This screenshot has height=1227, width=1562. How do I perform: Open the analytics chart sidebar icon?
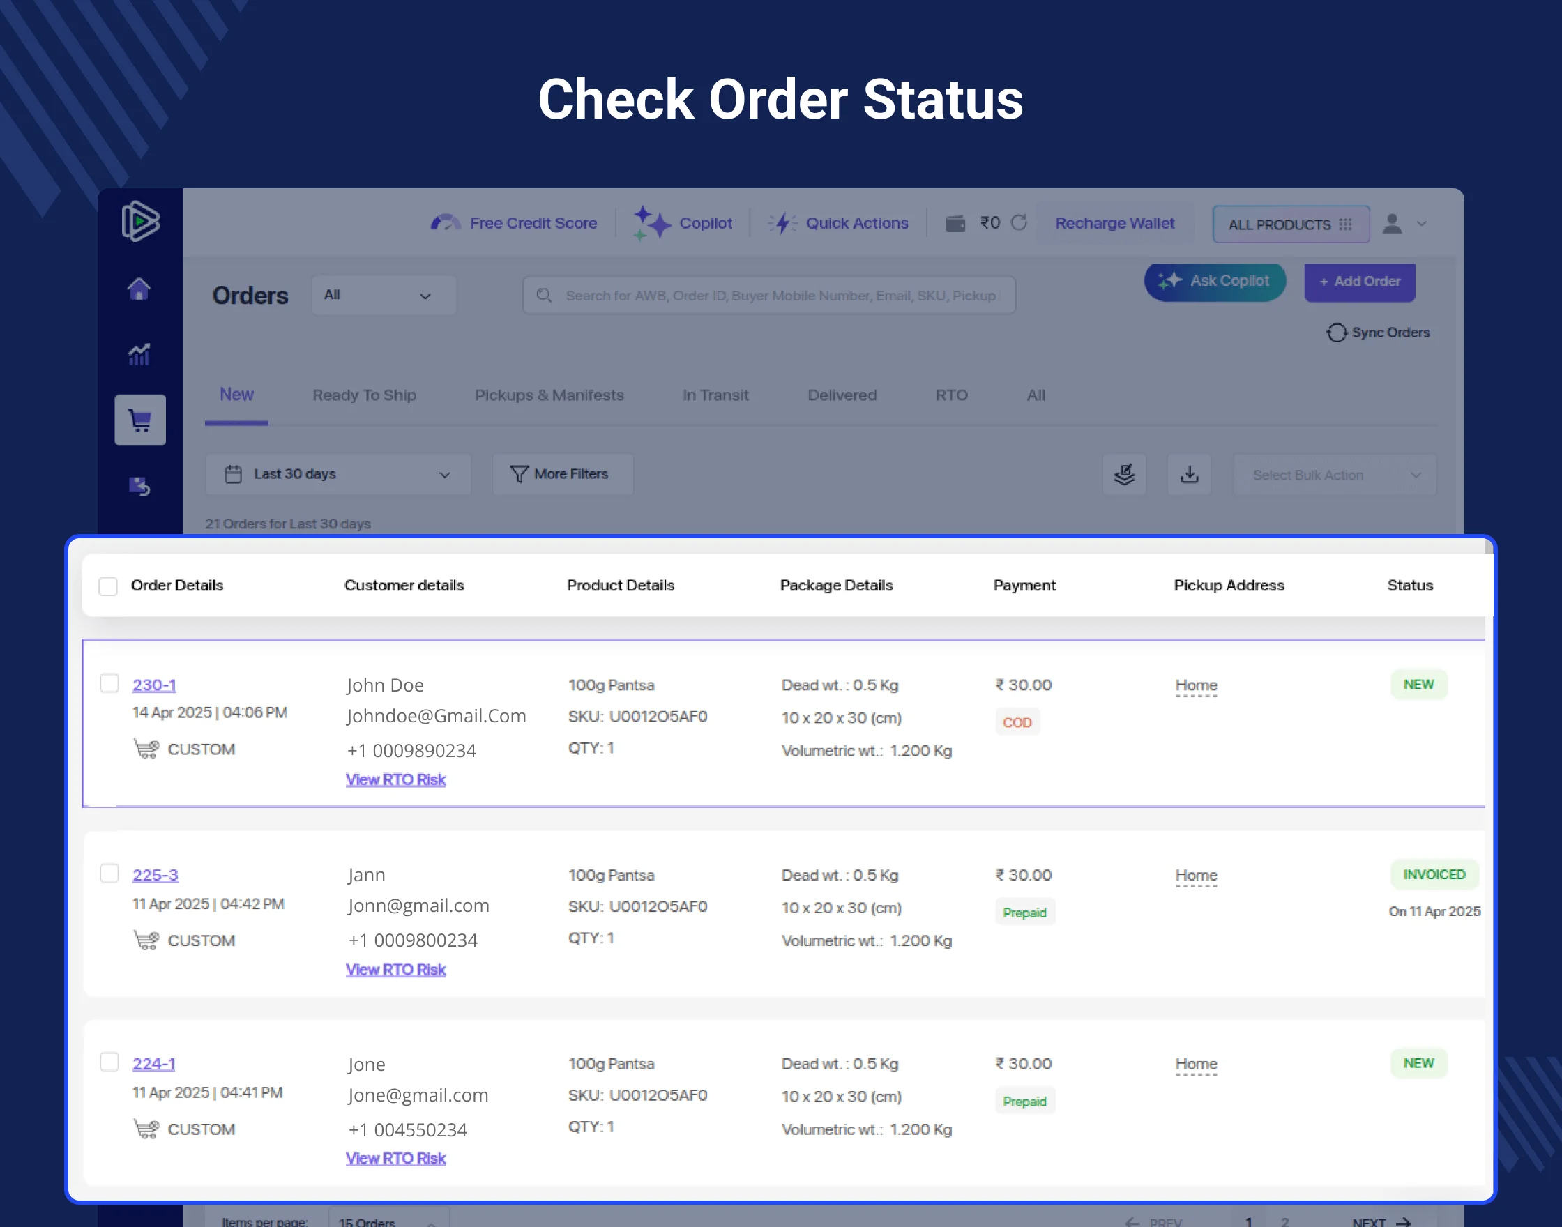(x=139, y=354)
